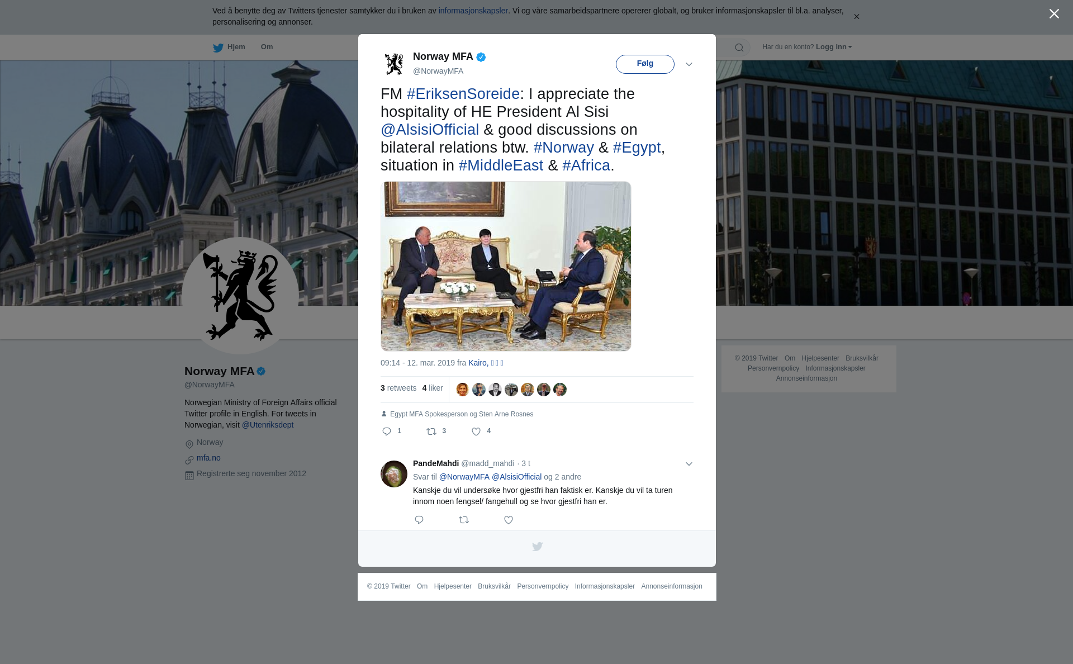Dismiss the cookie notice banner
Screen dimensions: 1073x664
coord(856,17)
